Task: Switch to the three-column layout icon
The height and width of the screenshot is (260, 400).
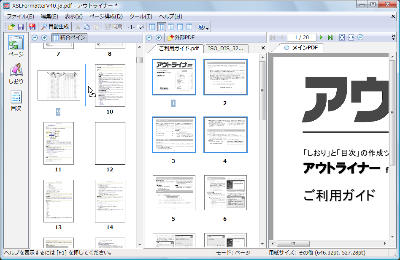Action: click(162, 27)
